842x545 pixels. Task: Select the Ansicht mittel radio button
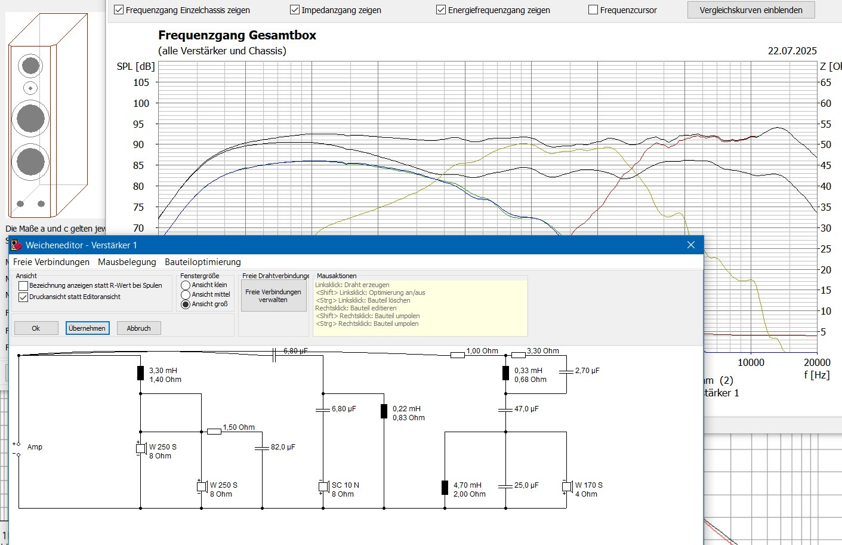coord(186,295)
